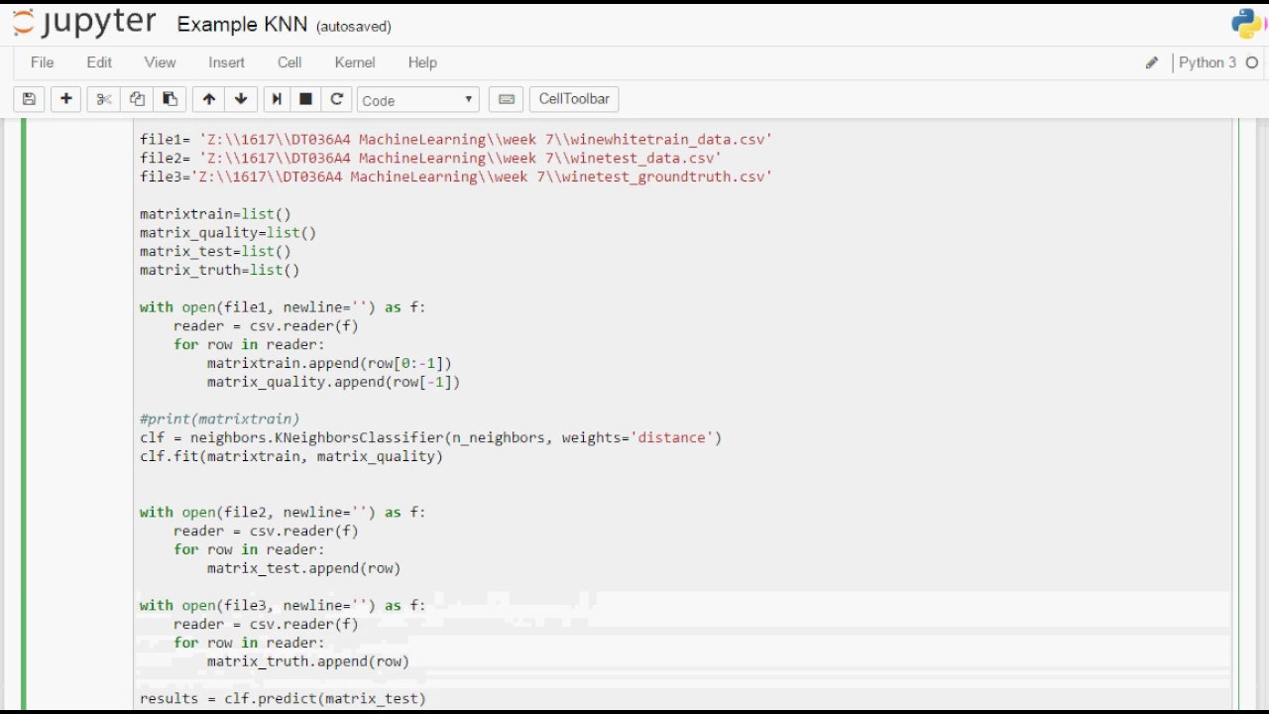This screenshot has height=714, width=1269.
Task: Click the matrix_quality=list() line
Action: (x=228, y=233)
